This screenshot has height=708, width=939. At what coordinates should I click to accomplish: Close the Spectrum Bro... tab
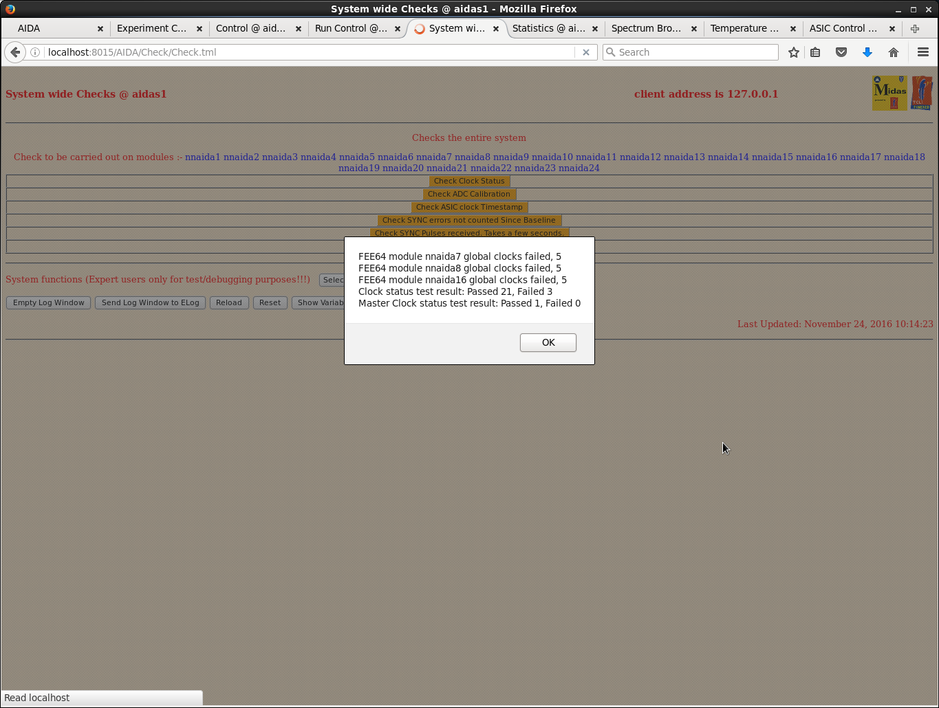[x=694, y=29]
